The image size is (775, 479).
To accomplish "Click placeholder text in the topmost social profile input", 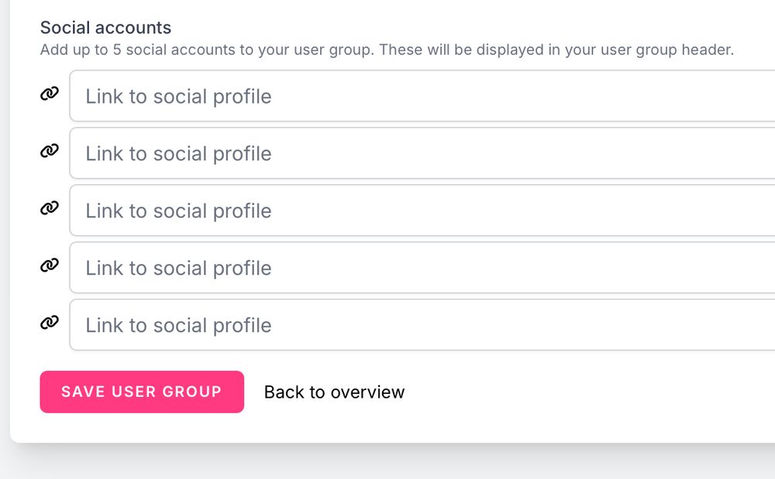I will (x=178, y=97).
